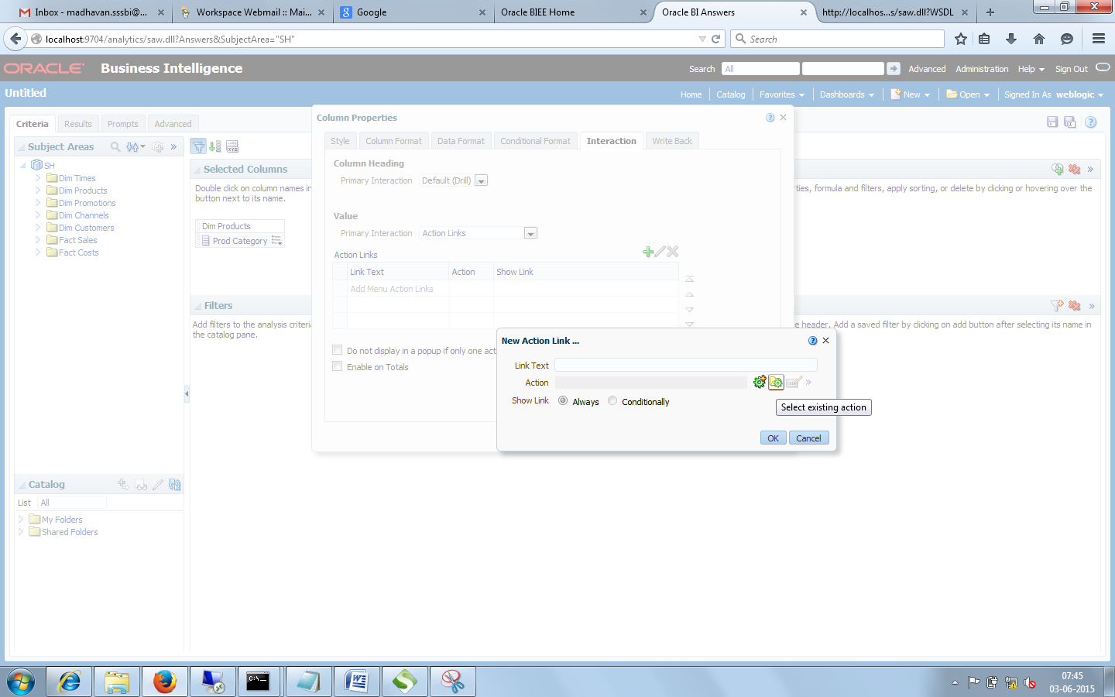Open the Dashboards dropdown menu
This screenshot has height=697, width=1115.
click(847, 94)
